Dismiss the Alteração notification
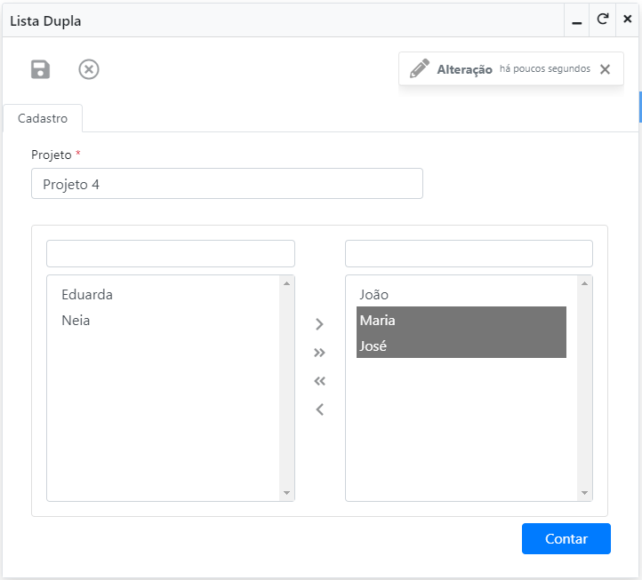Image resolution: width=642 pixels, height=580 pixels. click(x=606, y=69)
